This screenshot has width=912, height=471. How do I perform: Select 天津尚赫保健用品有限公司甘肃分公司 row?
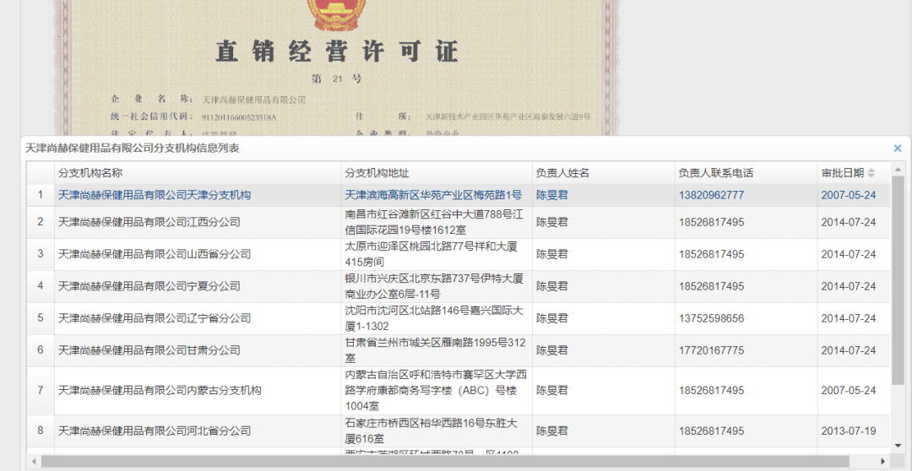coord(459,350)
